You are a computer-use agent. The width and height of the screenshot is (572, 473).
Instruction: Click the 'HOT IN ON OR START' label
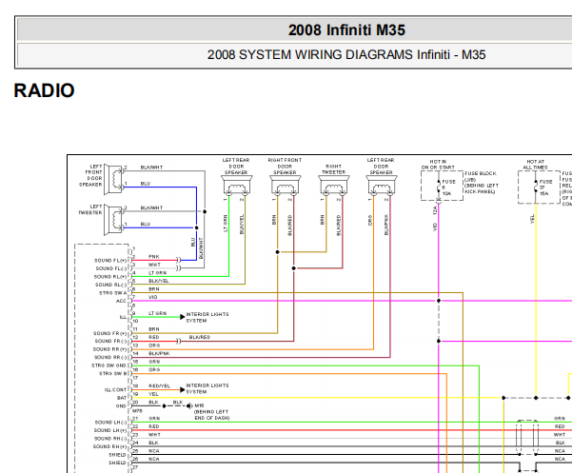tap(438, 164)
